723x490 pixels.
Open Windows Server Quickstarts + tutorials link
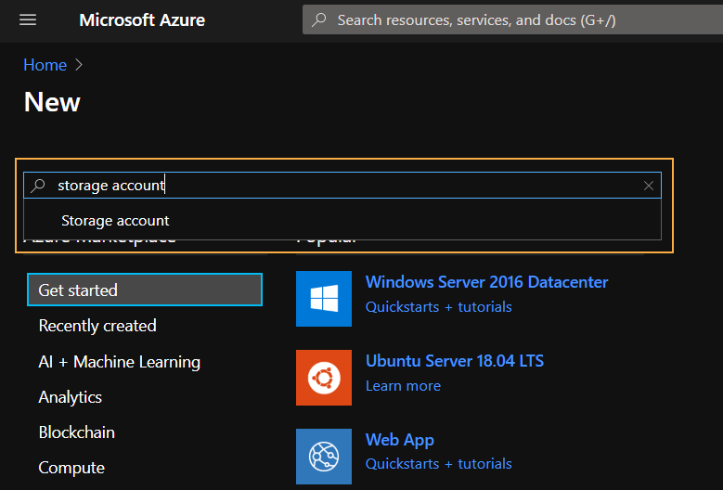pos(438,307)
